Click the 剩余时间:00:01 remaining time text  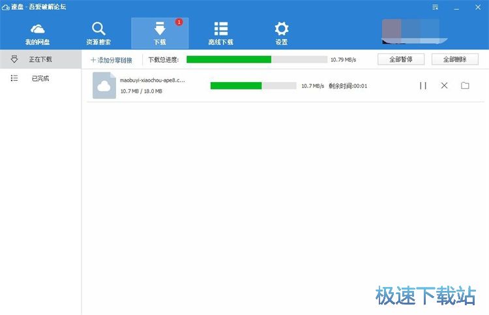(x=348, y=86)
